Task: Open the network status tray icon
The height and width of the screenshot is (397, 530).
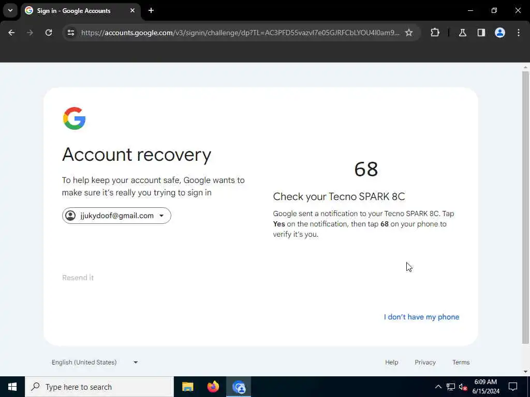Action: click(451, 387)
